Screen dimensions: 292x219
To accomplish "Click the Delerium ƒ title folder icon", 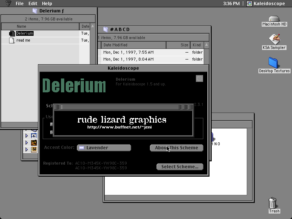I will click(x=35, y=11).
